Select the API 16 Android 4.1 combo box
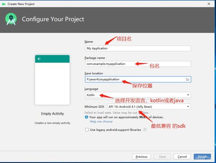 click(149, 107)
